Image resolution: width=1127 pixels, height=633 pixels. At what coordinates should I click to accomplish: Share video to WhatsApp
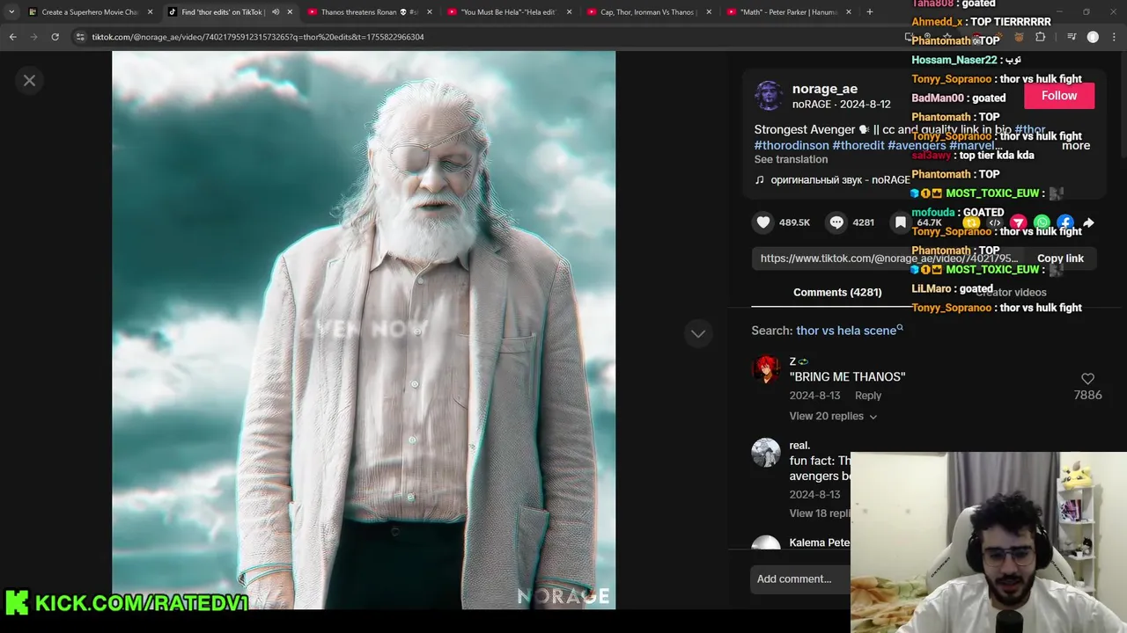click(x=1042, y=222)
